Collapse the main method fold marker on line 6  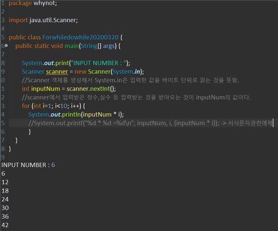[x=6, y=46]
